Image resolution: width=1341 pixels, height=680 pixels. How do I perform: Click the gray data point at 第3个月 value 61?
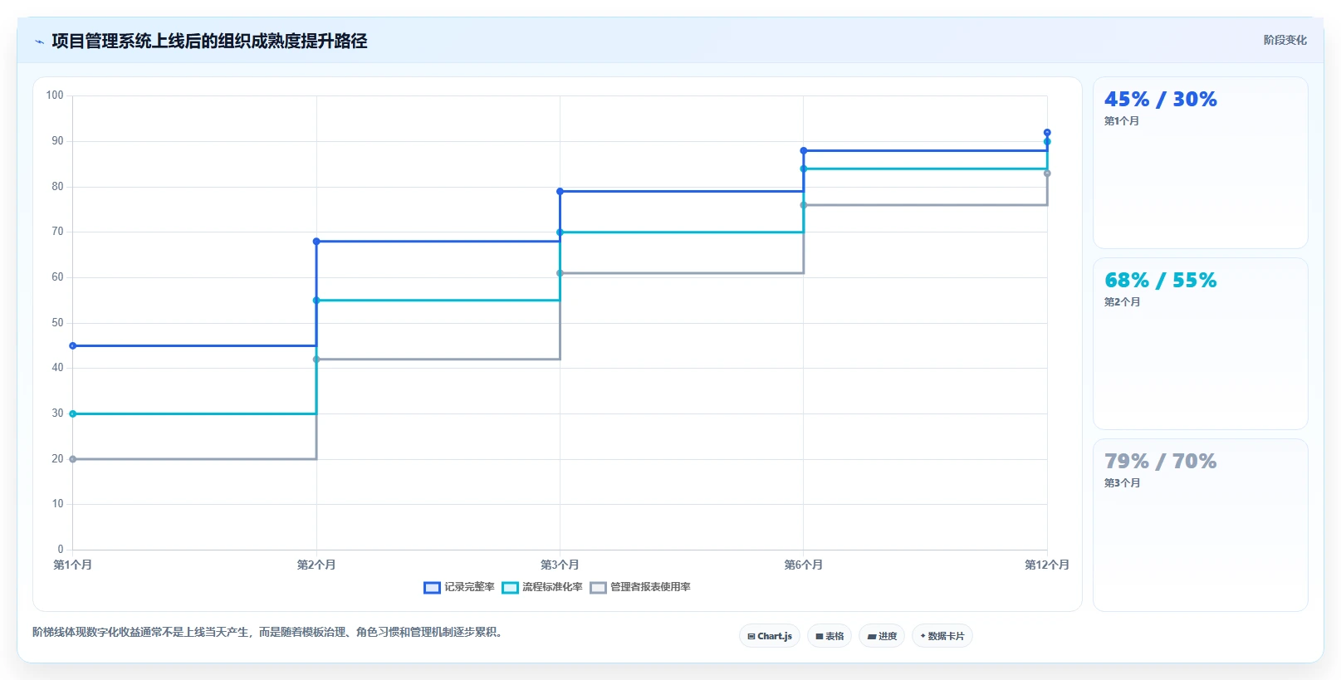560,273
